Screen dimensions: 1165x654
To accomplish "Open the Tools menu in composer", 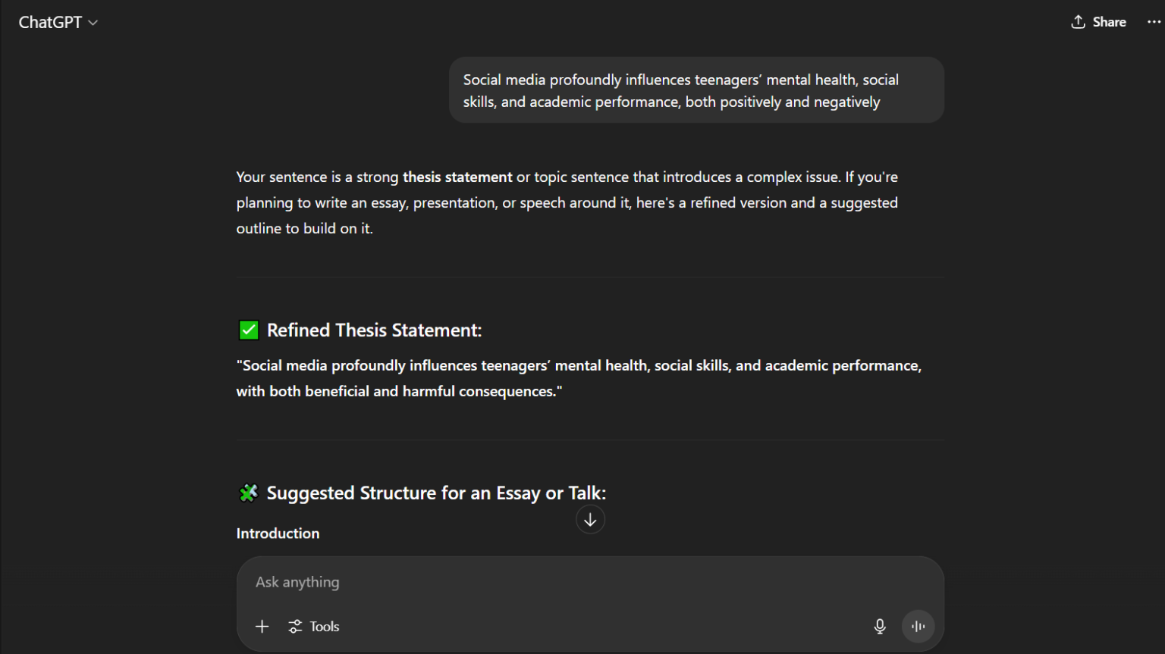I will coord(314,627).
